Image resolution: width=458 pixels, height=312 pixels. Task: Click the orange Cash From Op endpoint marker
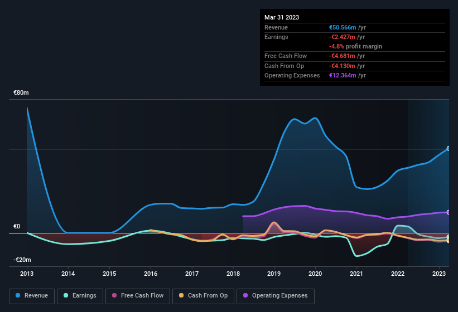pos(449,241)
